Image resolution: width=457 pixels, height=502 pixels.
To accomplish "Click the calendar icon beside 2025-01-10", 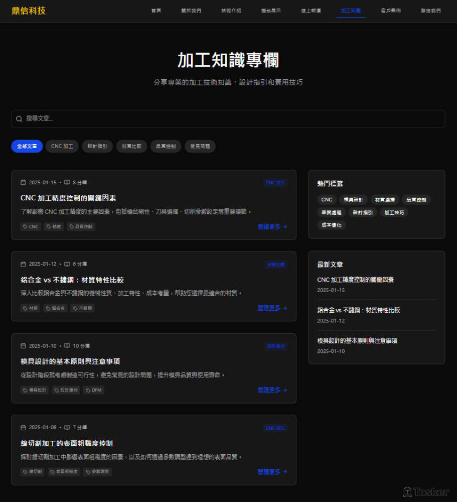I will (x=23, y=346).
